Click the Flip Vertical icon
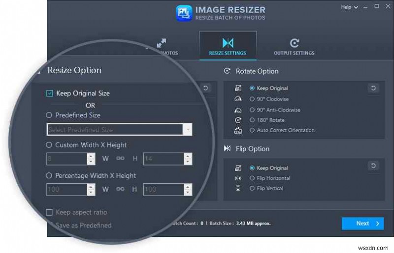 point(238,188)
